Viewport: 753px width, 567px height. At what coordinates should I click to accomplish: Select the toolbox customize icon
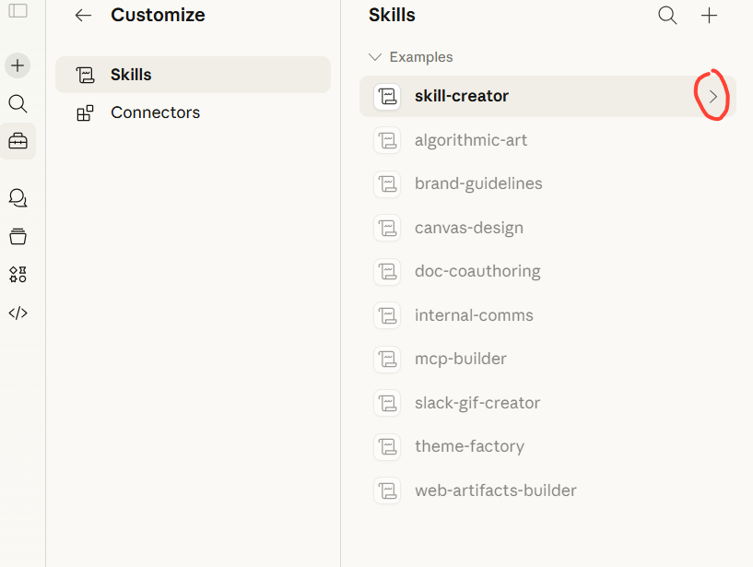[18, 141]
